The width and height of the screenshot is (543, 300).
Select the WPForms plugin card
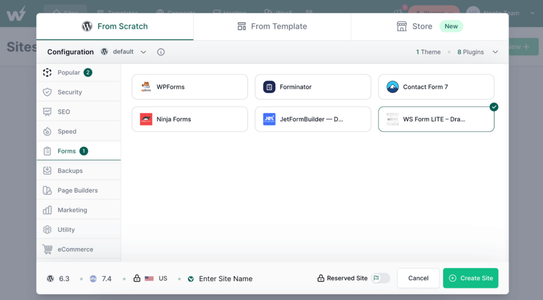190,87
